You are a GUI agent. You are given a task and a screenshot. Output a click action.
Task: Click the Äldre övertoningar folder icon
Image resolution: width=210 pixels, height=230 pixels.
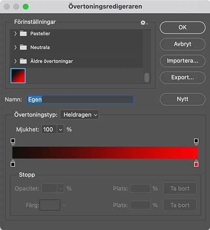[x=23, y=61]
